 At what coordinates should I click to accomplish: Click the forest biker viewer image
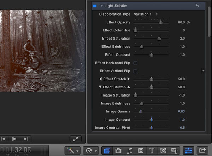coord(43,51)
